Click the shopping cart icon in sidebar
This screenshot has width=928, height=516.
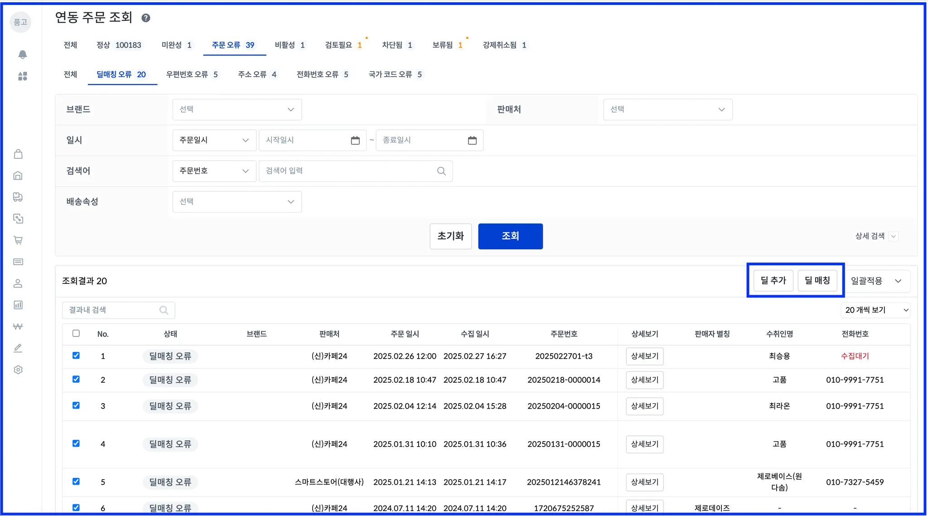pyautogui.click(x=18, y=240)
